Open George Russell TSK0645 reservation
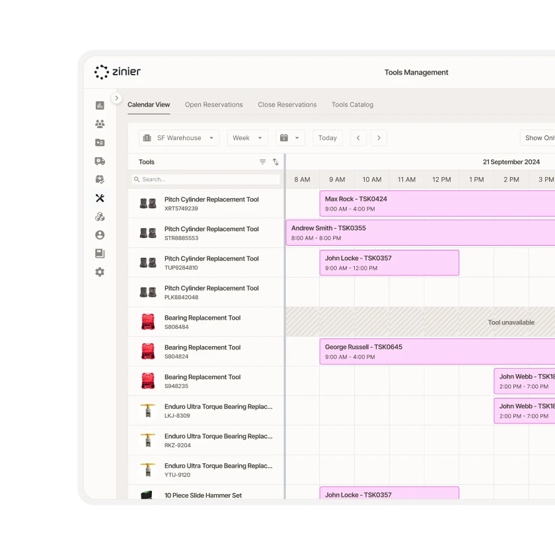Image resolution: width=555 pixels, height=555 pixels. tap(437, 351)
